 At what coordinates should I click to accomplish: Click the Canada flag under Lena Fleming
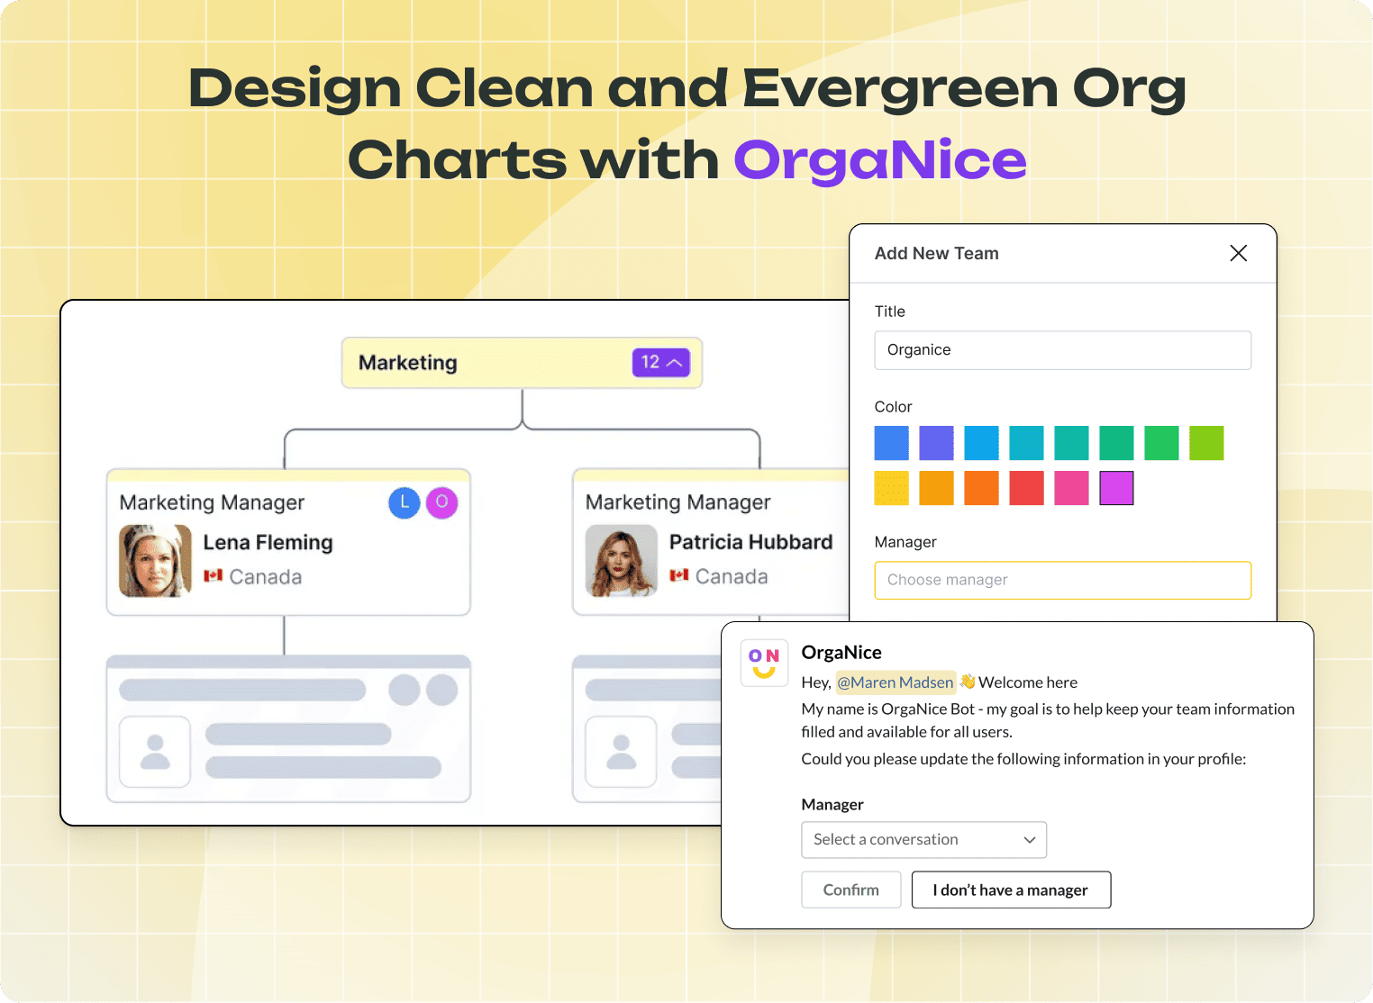click(213, 575)
